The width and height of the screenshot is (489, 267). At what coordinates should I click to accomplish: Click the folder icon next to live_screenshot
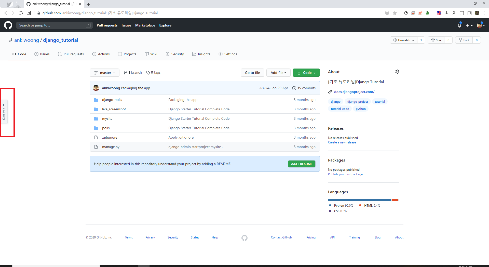96,109
